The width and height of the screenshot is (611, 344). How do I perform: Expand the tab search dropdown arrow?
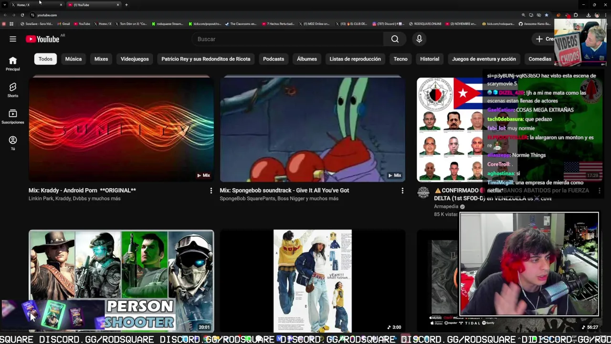pyautogui.click(x=4, y=5)
